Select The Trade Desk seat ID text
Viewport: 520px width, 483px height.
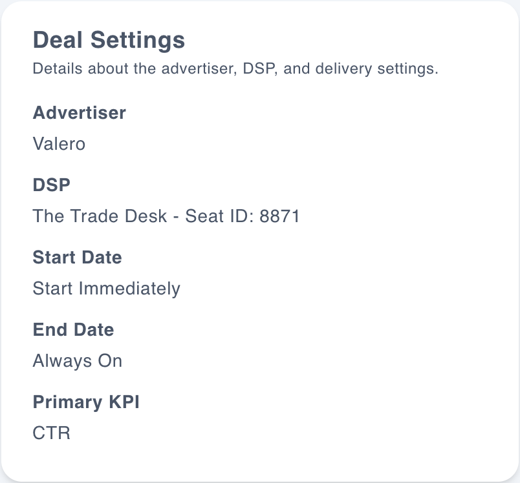coord(166,216)
